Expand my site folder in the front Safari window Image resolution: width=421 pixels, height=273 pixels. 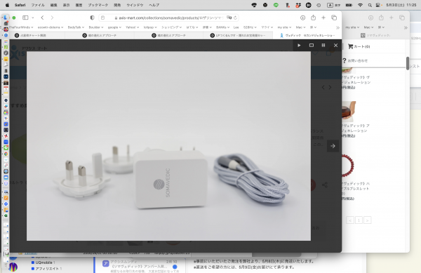coord(284,27)
